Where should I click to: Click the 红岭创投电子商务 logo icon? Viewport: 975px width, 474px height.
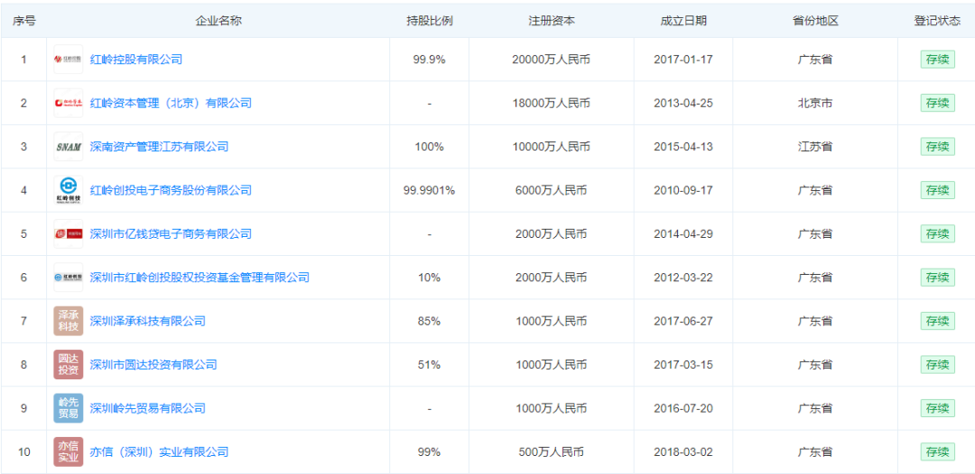pyautogui.click(x=69, y=190)
